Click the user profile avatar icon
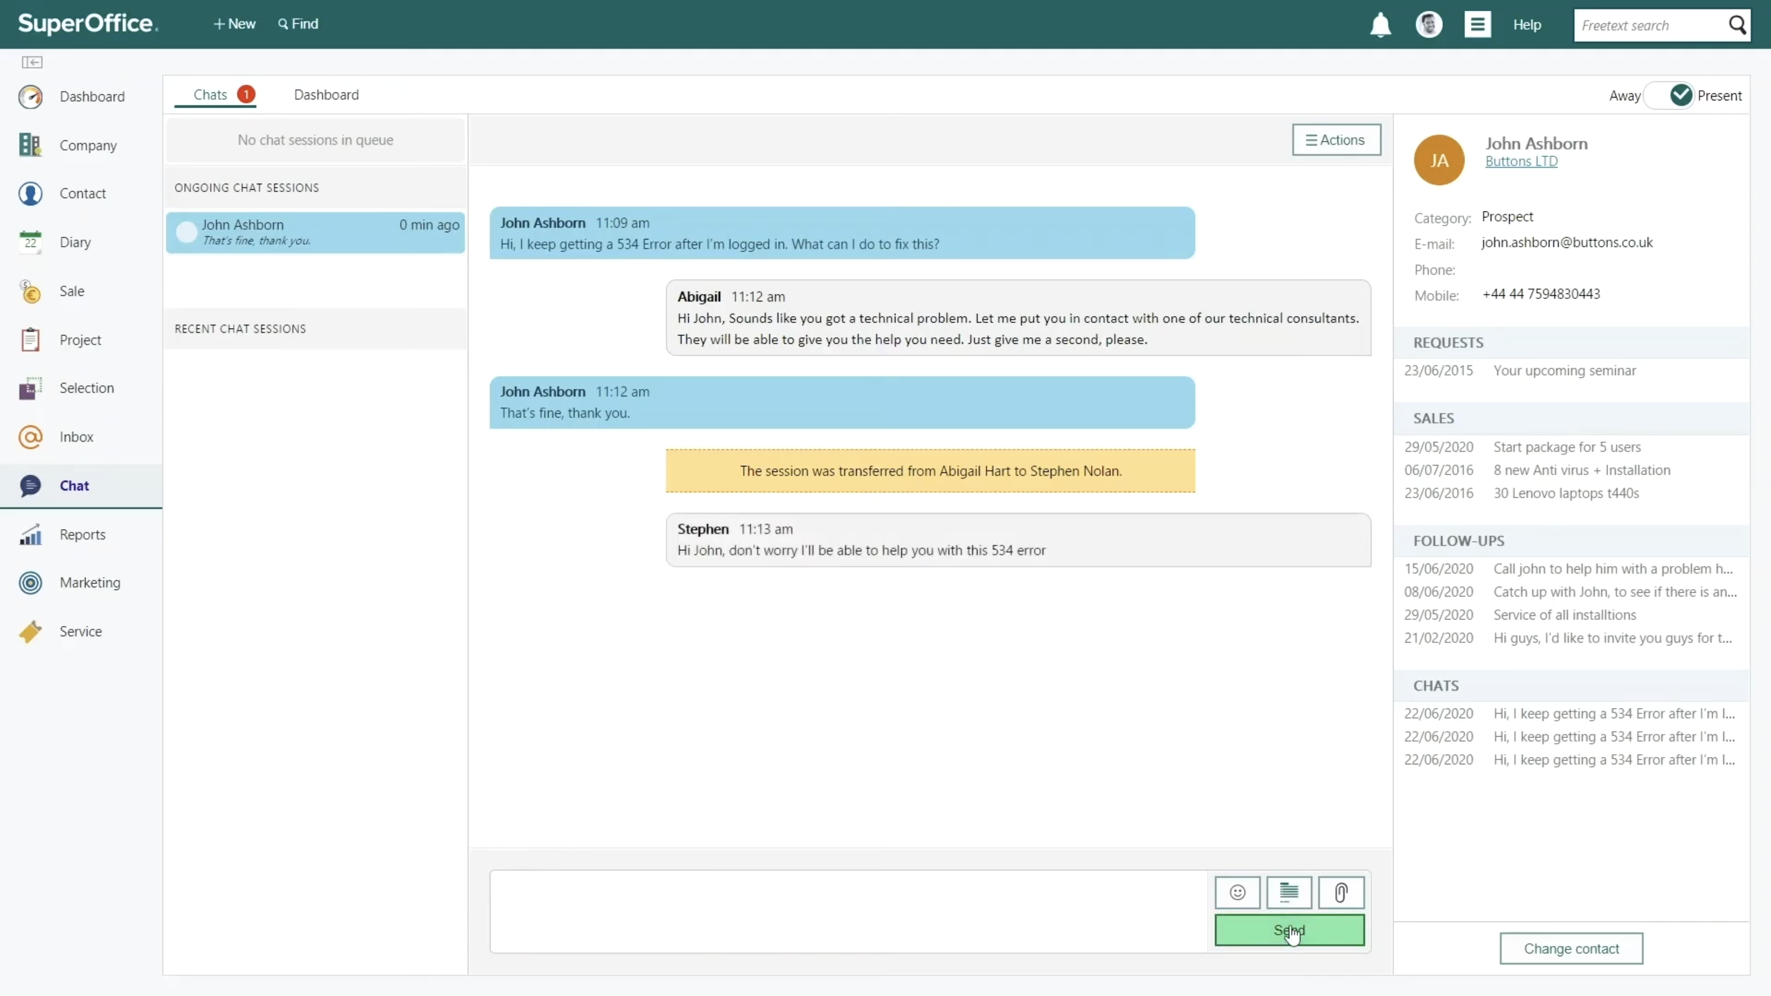Screen dimensions: 1771x996 tap(1429, 25)
